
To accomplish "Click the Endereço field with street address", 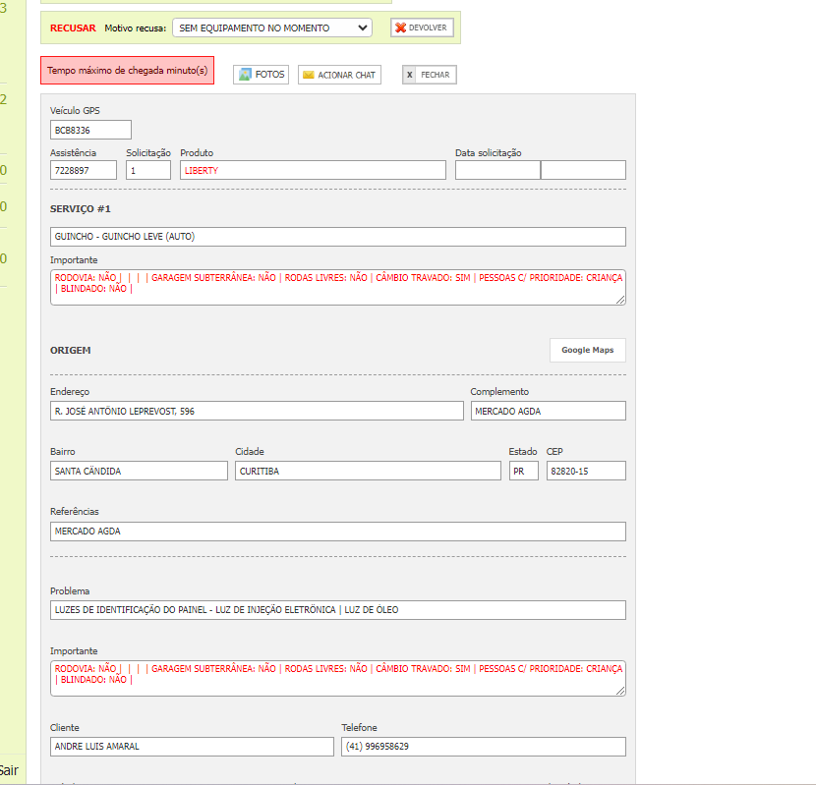I will (x=256, y=411).
